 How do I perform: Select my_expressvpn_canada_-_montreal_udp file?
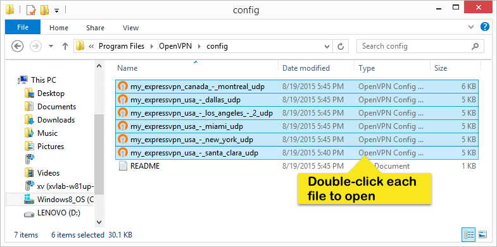pyautogui.click(x=297, y=87)
